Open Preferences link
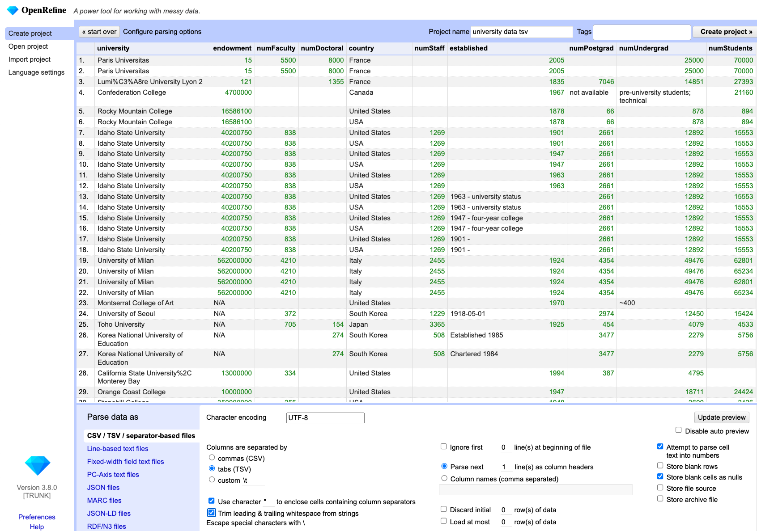 [37, 517]
